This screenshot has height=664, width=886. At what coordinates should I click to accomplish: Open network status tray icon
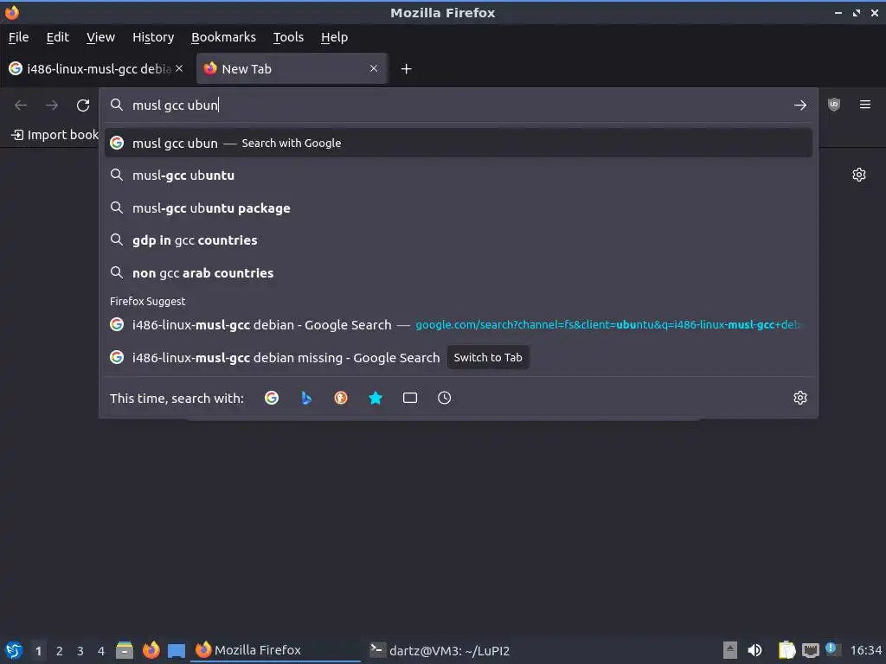click(810, 650)
